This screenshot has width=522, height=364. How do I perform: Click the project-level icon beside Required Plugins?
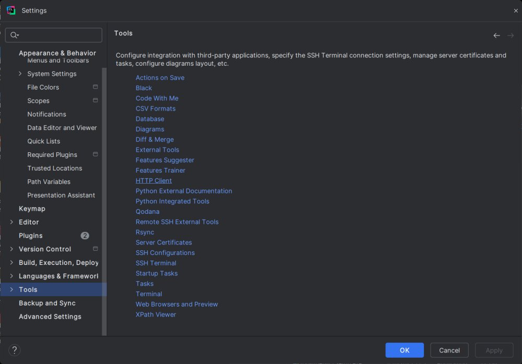(96, 154)
